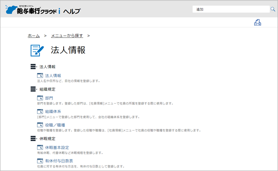Open the 法人情報 menu link

pos(53,75)
